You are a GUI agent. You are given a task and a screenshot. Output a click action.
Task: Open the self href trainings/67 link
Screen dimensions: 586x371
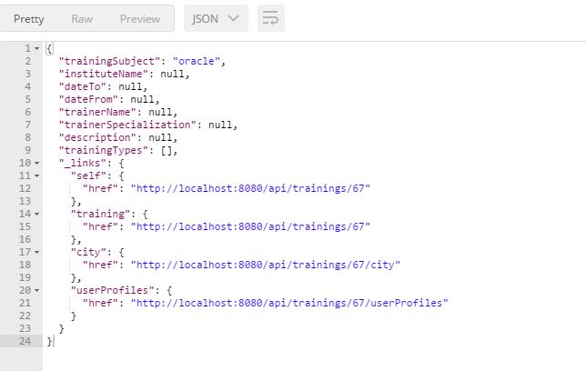(x=250, y=188)
